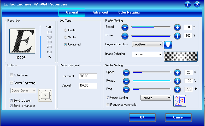Click the raster Power slider track
This screenshot has height=126, width=205.
[x=151, y=36]
